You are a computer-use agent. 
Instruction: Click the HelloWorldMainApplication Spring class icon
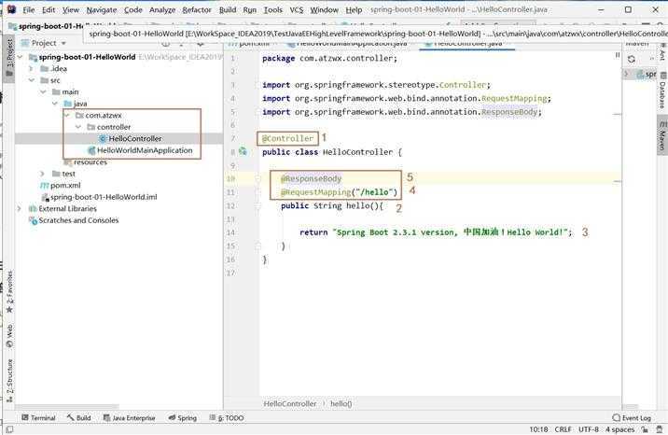tap(91, 150)
